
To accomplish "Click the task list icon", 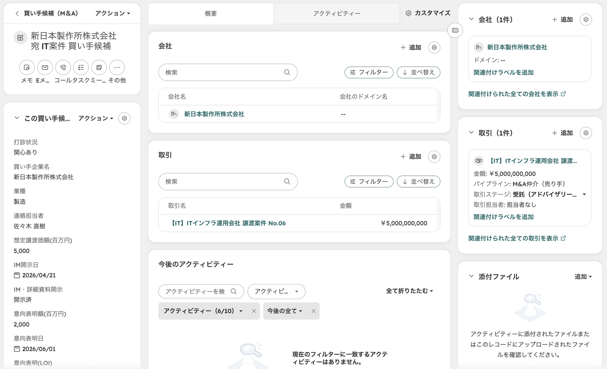I will coord(81,68).
